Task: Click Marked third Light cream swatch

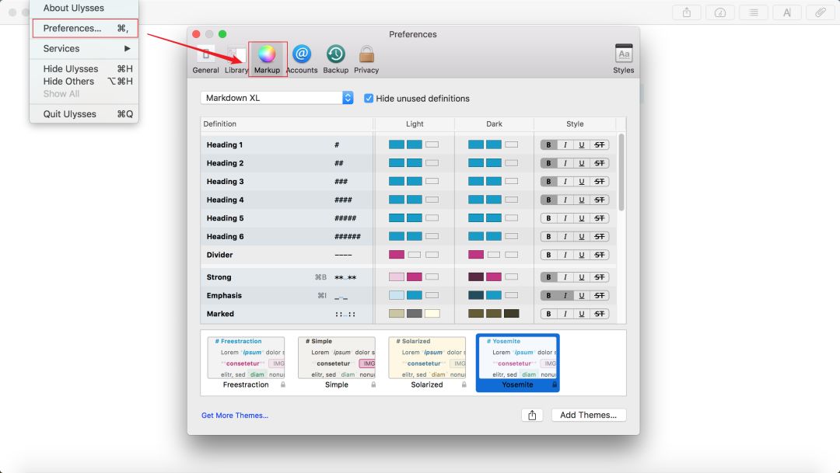Action: pos(432,314)
